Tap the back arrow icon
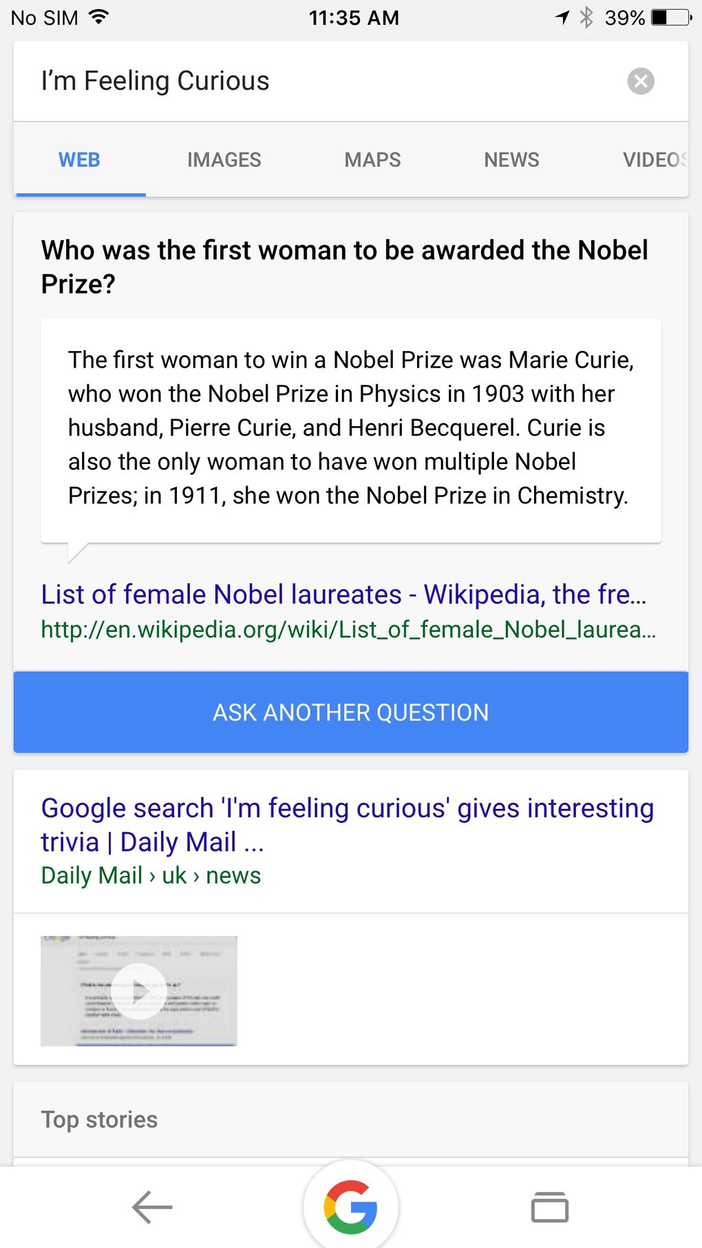The image size is (702, 1248). 152,1207
